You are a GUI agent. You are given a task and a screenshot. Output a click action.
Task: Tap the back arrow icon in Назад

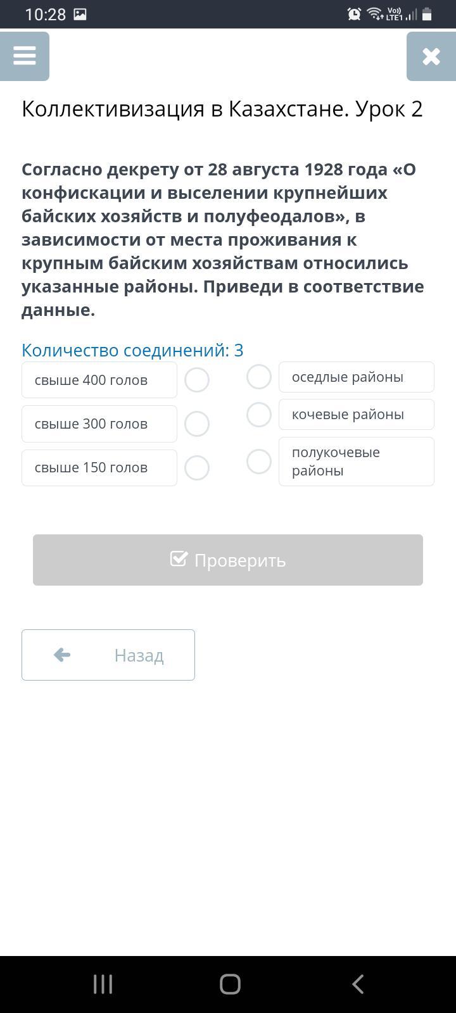pyautogui.click(x=62, y=655)
